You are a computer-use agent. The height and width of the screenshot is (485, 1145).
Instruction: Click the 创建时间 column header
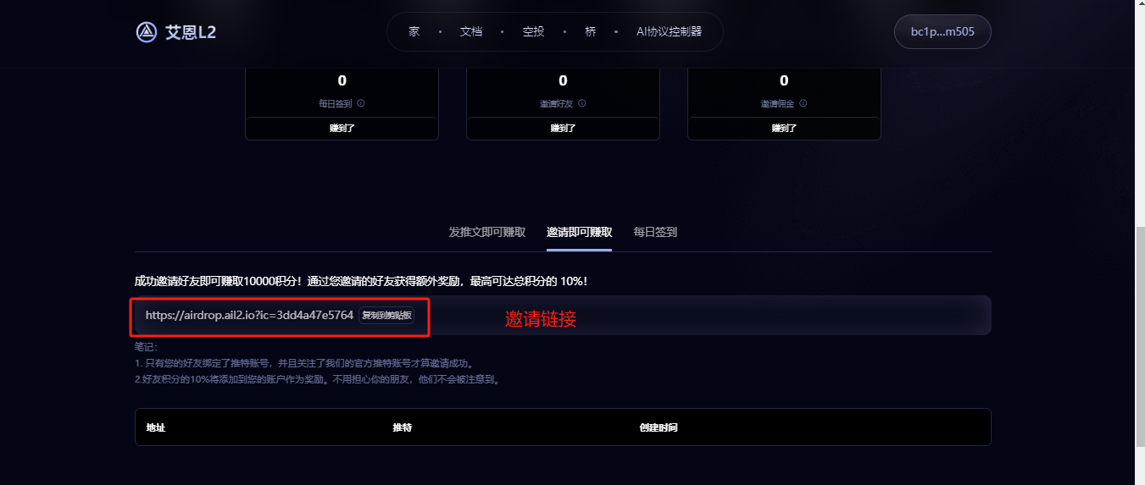[659, 428]
